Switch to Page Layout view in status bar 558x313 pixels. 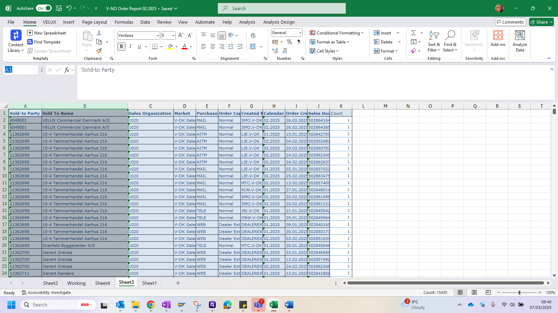click(x=474, y=292)
